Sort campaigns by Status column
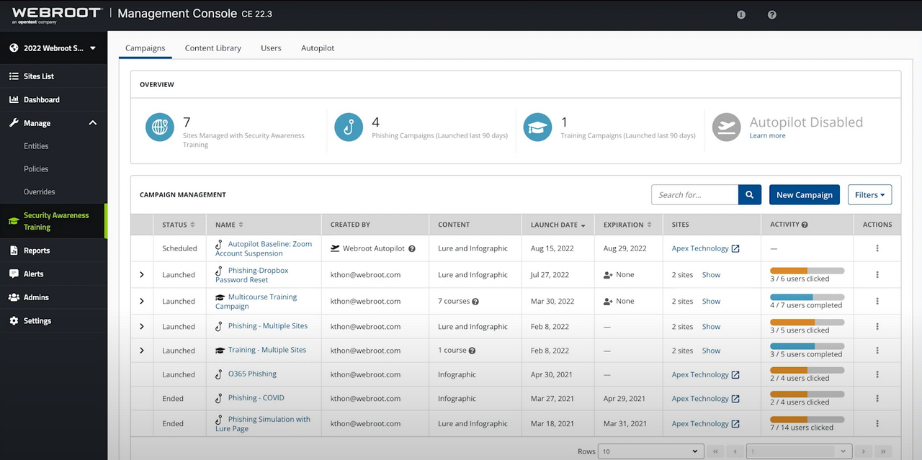922x460 pixels. 192,225
